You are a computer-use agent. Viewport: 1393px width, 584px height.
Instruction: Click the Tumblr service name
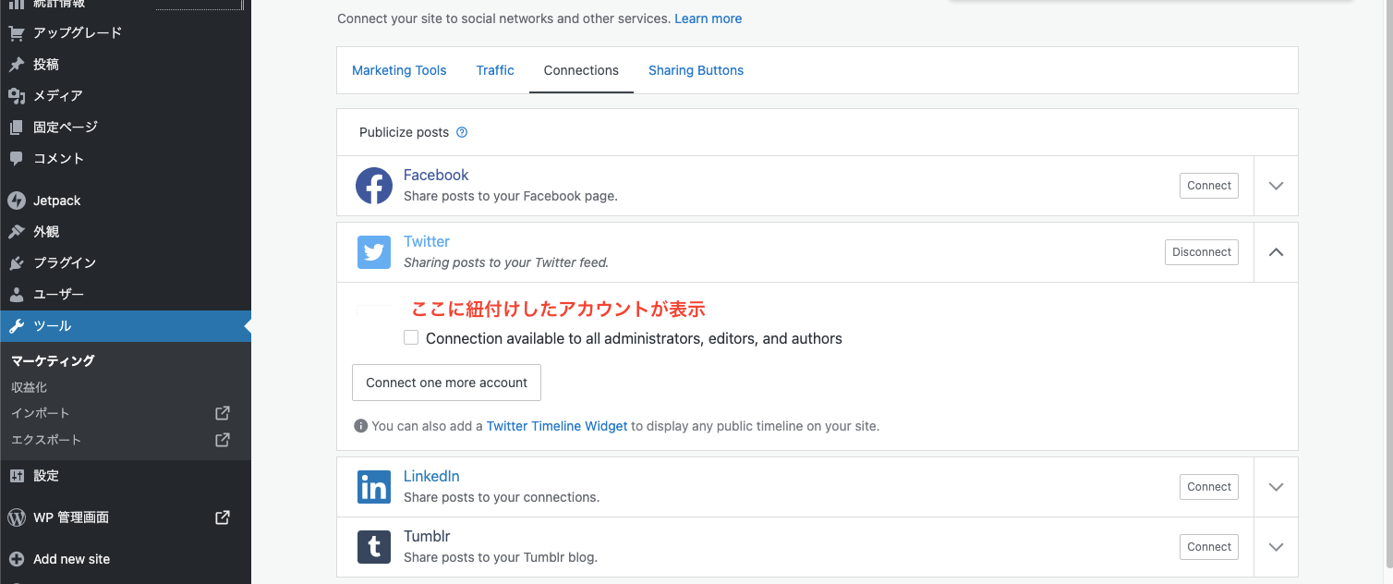(427, 537)
